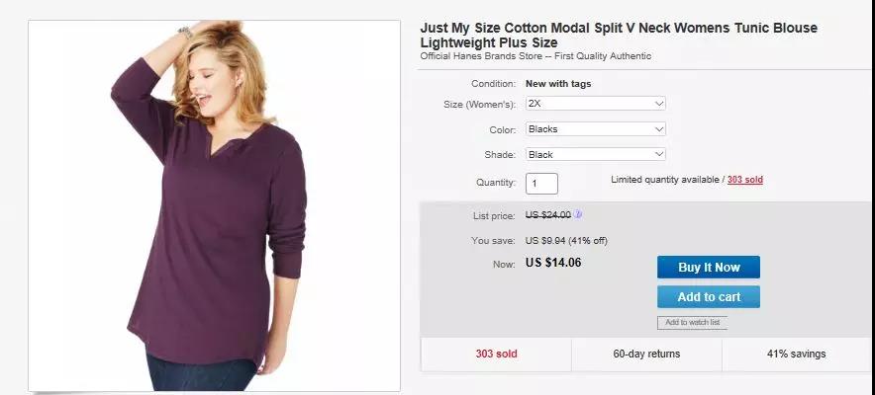This screenshot has height=395, width=875.
Task: Click the New with tags condition text
Action: [558, 84]
